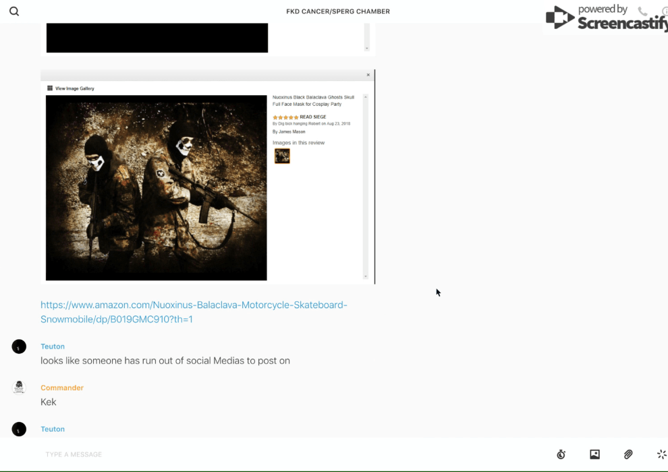Image resolution: width=668 pixels, height=472 pixels.
Task: Attach a file using the paperclip icon
Action: pyautogui.click(x=628, y=454)
